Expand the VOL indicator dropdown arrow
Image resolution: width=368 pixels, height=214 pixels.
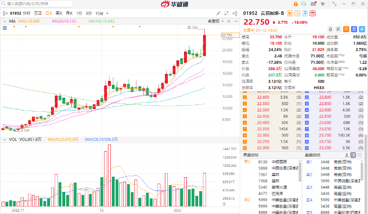4,139
